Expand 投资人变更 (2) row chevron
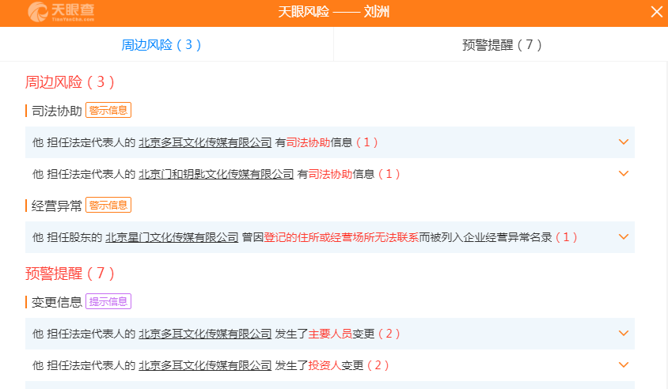668x389 pixels. point(623,365)
